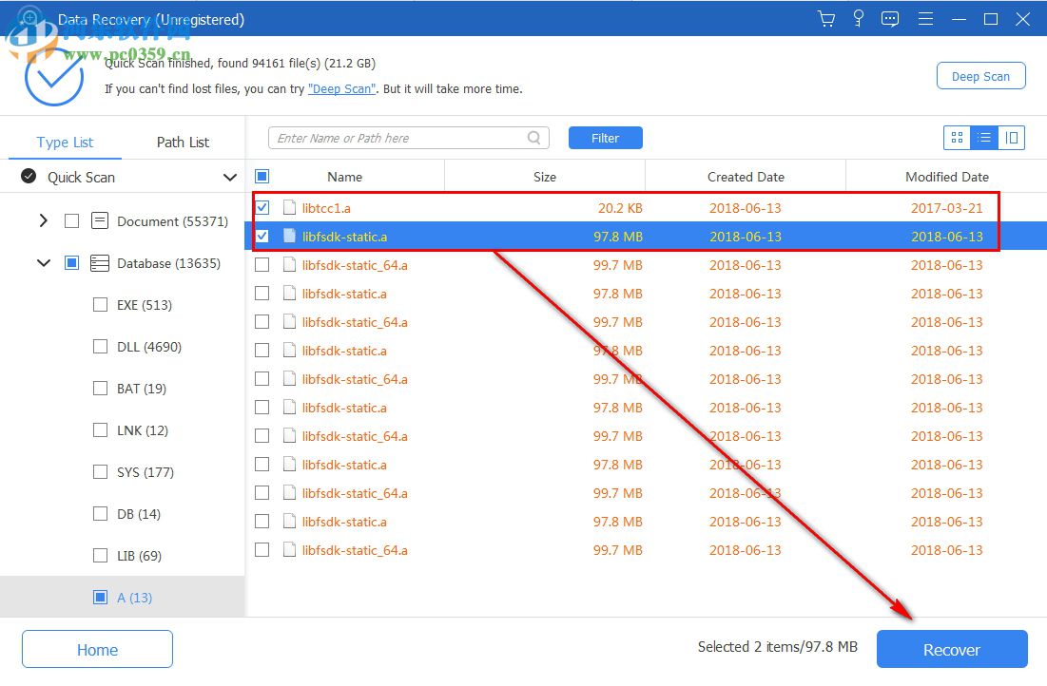Open the Quick Scan dropdown
Image resolution: width=1047 pixels, height=686 pixels.
[230, 177]
